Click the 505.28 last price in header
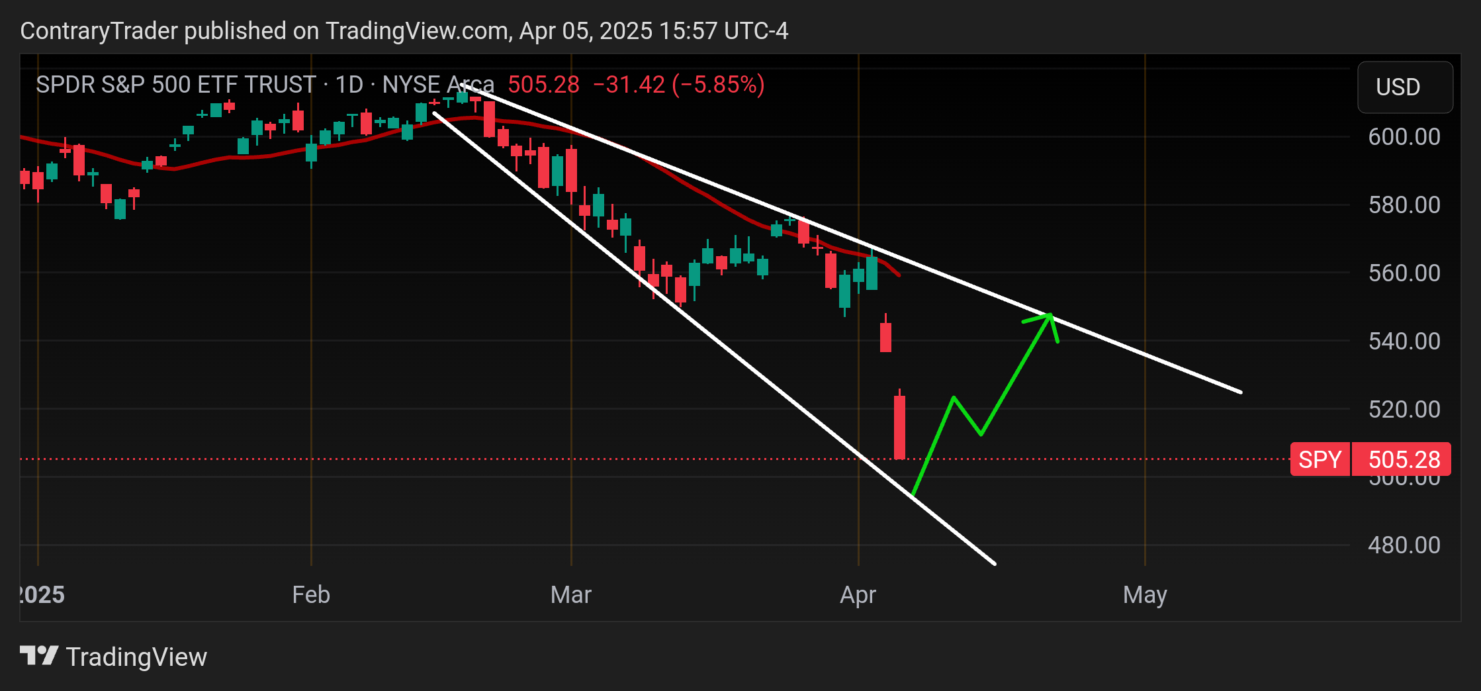Image resolution: width=1481 pixels, height=691 pixels. pyautogui.click(x=544, y=85)
